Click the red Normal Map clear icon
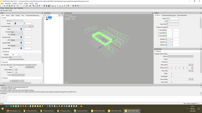 (x=192, y=79)
